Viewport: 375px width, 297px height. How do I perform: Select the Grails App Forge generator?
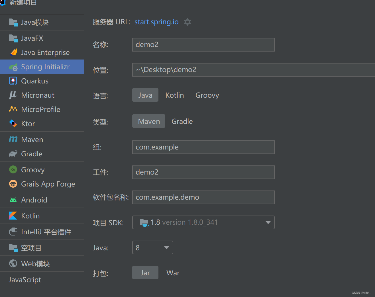tap(48, 184)
